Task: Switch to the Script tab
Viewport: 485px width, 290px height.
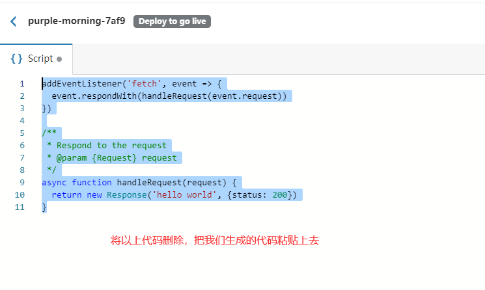Action: point(40,59)
